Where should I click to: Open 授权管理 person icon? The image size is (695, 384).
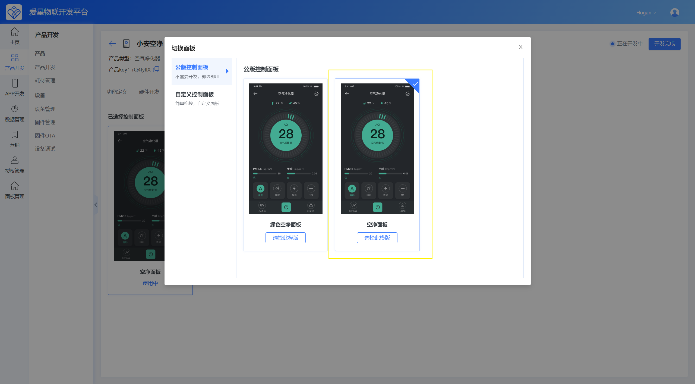(x=15, y=160)
